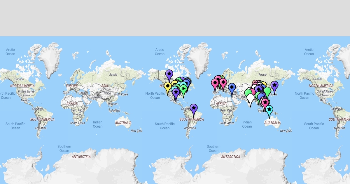The image size is (350, 184).
Task: Open the pink circle marker over Spain
Action: [215, 83]
